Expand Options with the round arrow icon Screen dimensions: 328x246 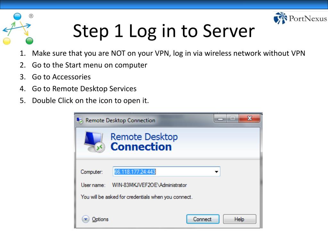pyautogui.click(x=86, y=219)
